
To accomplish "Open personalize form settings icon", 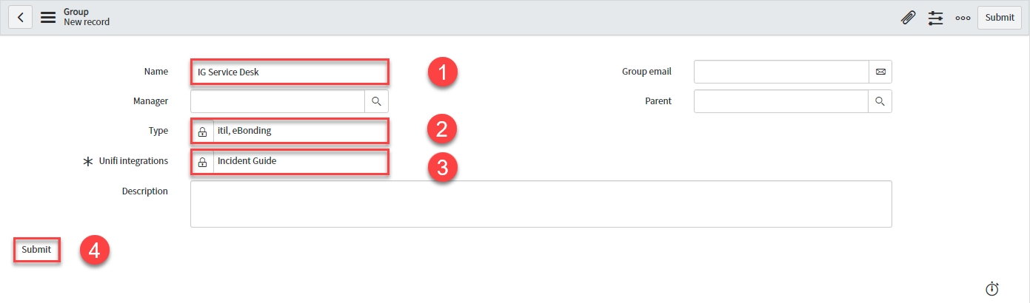I will (935, 18).
